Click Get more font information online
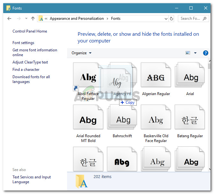Screen dimensions: 214x194 [x=35, y=52]
